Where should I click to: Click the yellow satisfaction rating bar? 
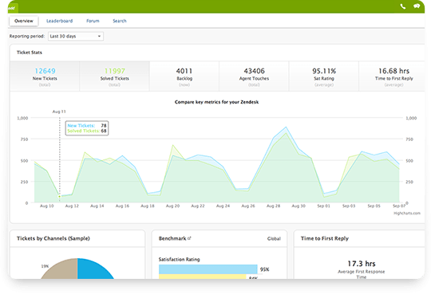[x=202, y=276]
